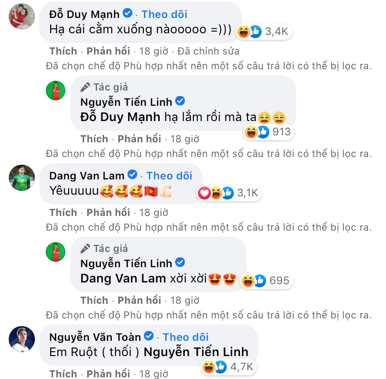Click verified badge next to Đỗ Duy Mạnh

pyautogui.click(x=128, y=13)
